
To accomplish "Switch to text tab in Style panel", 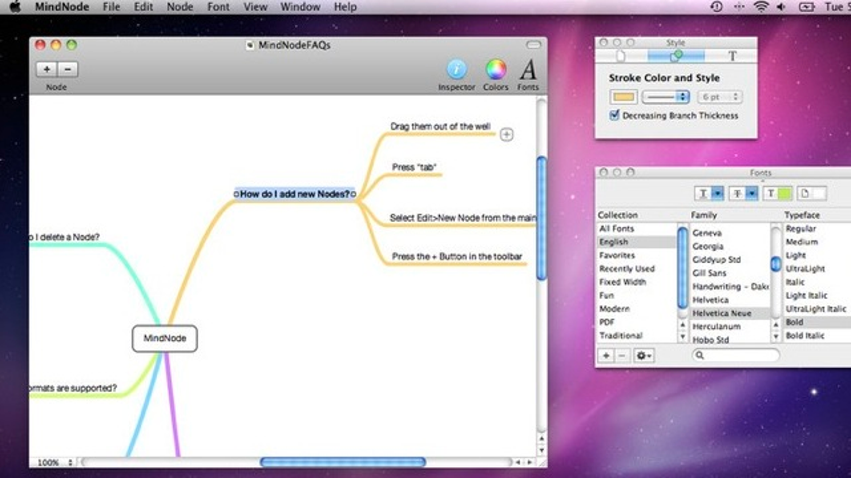I will click(732, 56).
